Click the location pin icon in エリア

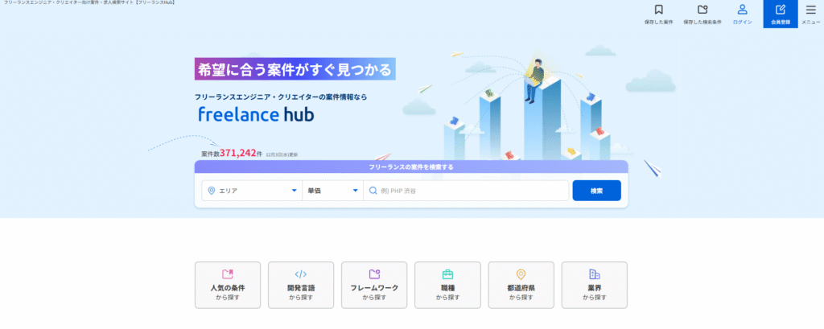212,191
